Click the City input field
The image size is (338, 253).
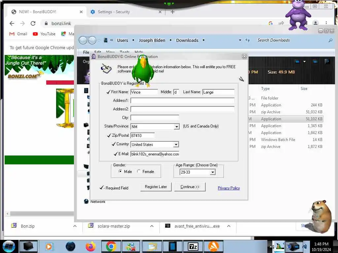[155, 118]
